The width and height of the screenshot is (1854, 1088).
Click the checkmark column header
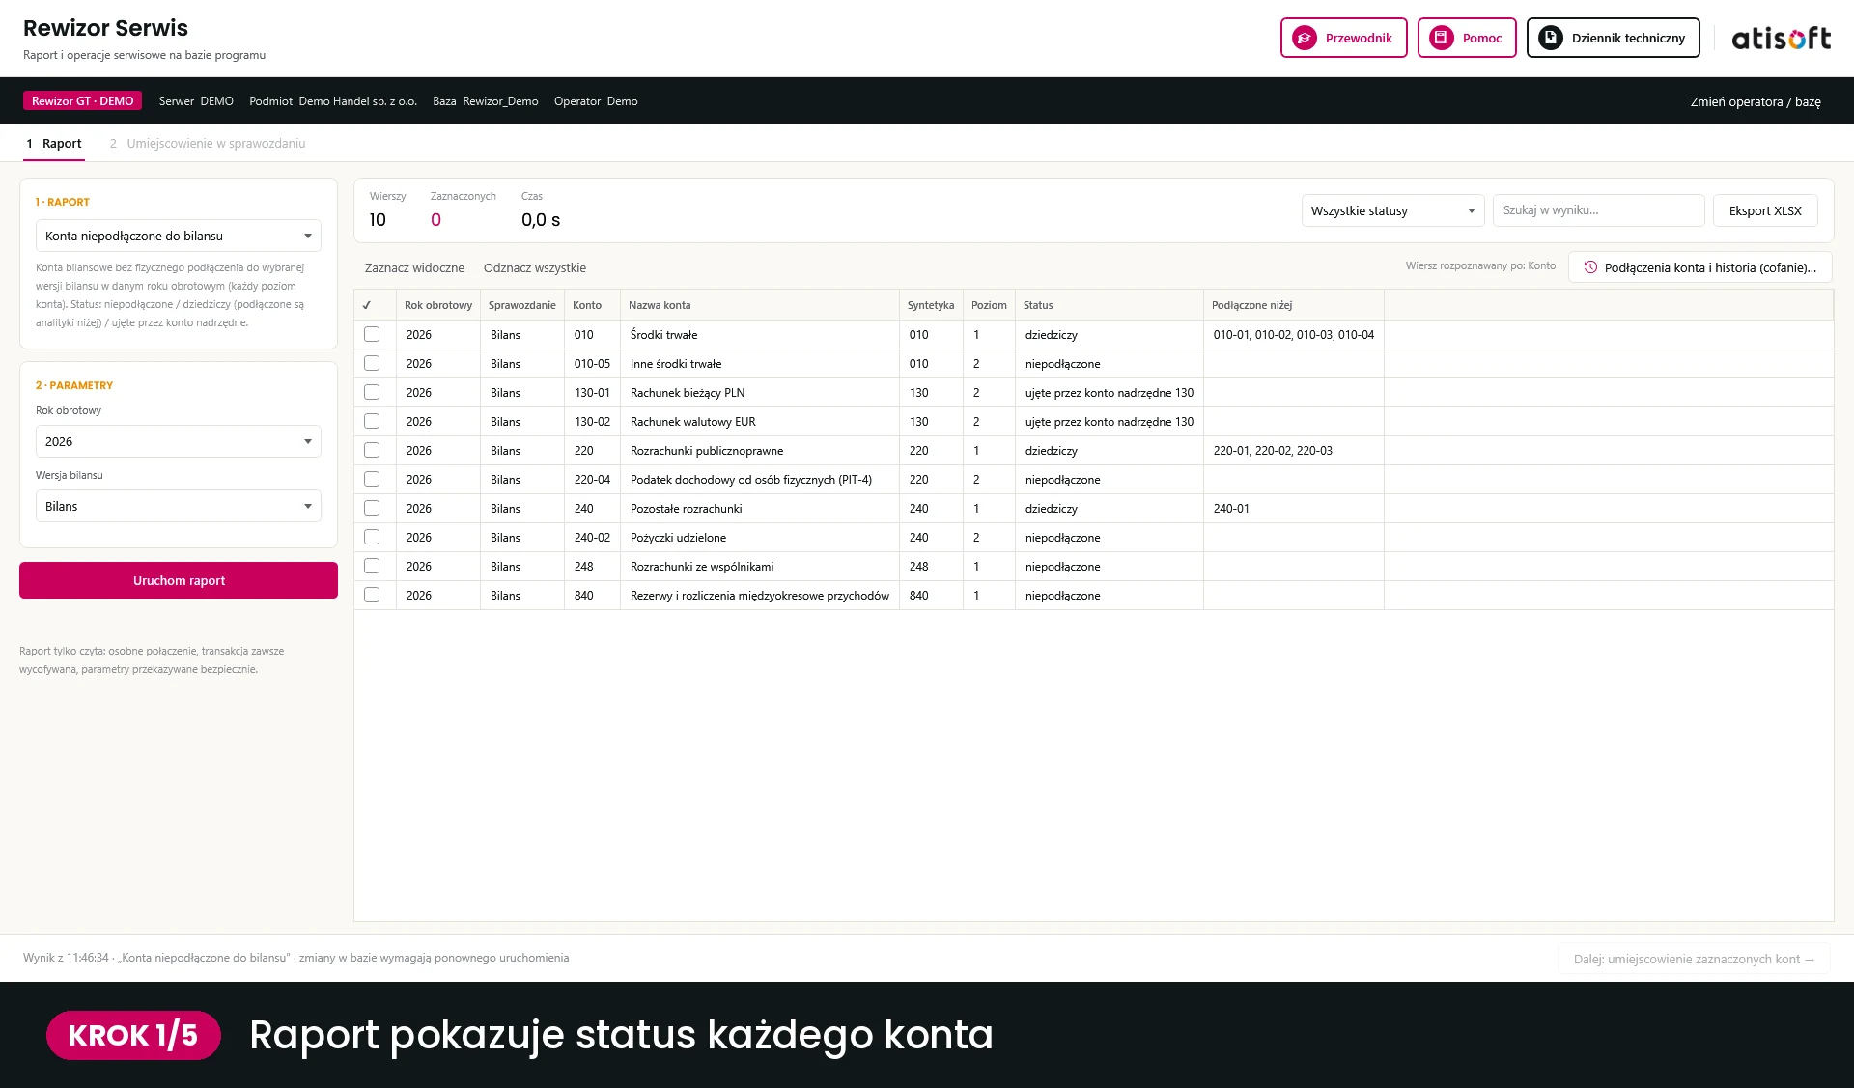click(367, 305)
